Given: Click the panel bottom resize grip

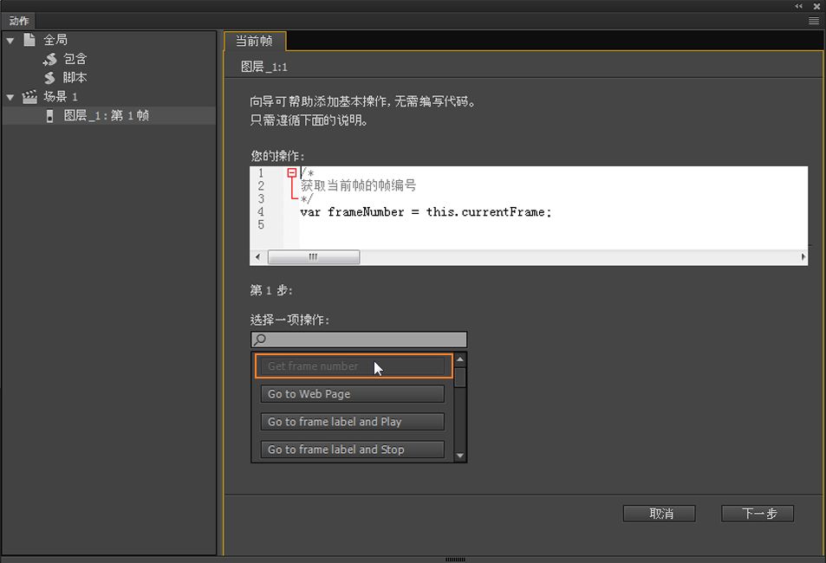Looking at the screenshot, I should (455, 560).
